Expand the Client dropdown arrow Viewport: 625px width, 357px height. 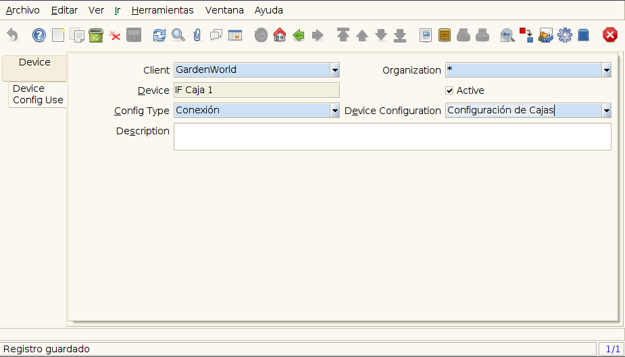[335, 70]
